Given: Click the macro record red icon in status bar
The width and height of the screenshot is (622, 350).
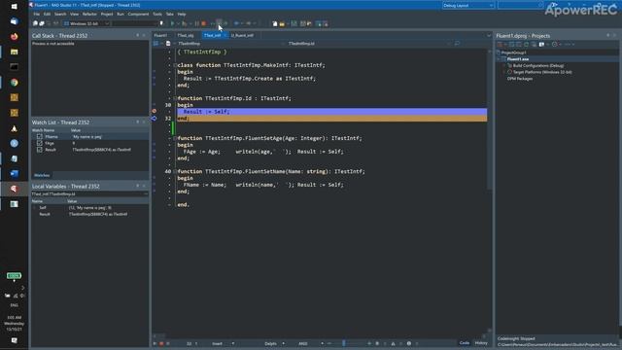Looking at the screenshot, I should point(161,343).
